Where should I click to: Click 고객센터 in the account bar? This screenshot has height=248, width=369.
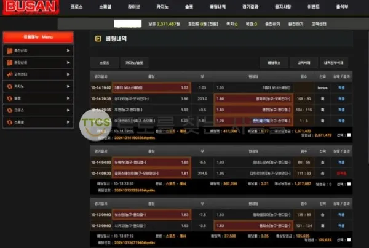tap(319, 24)
